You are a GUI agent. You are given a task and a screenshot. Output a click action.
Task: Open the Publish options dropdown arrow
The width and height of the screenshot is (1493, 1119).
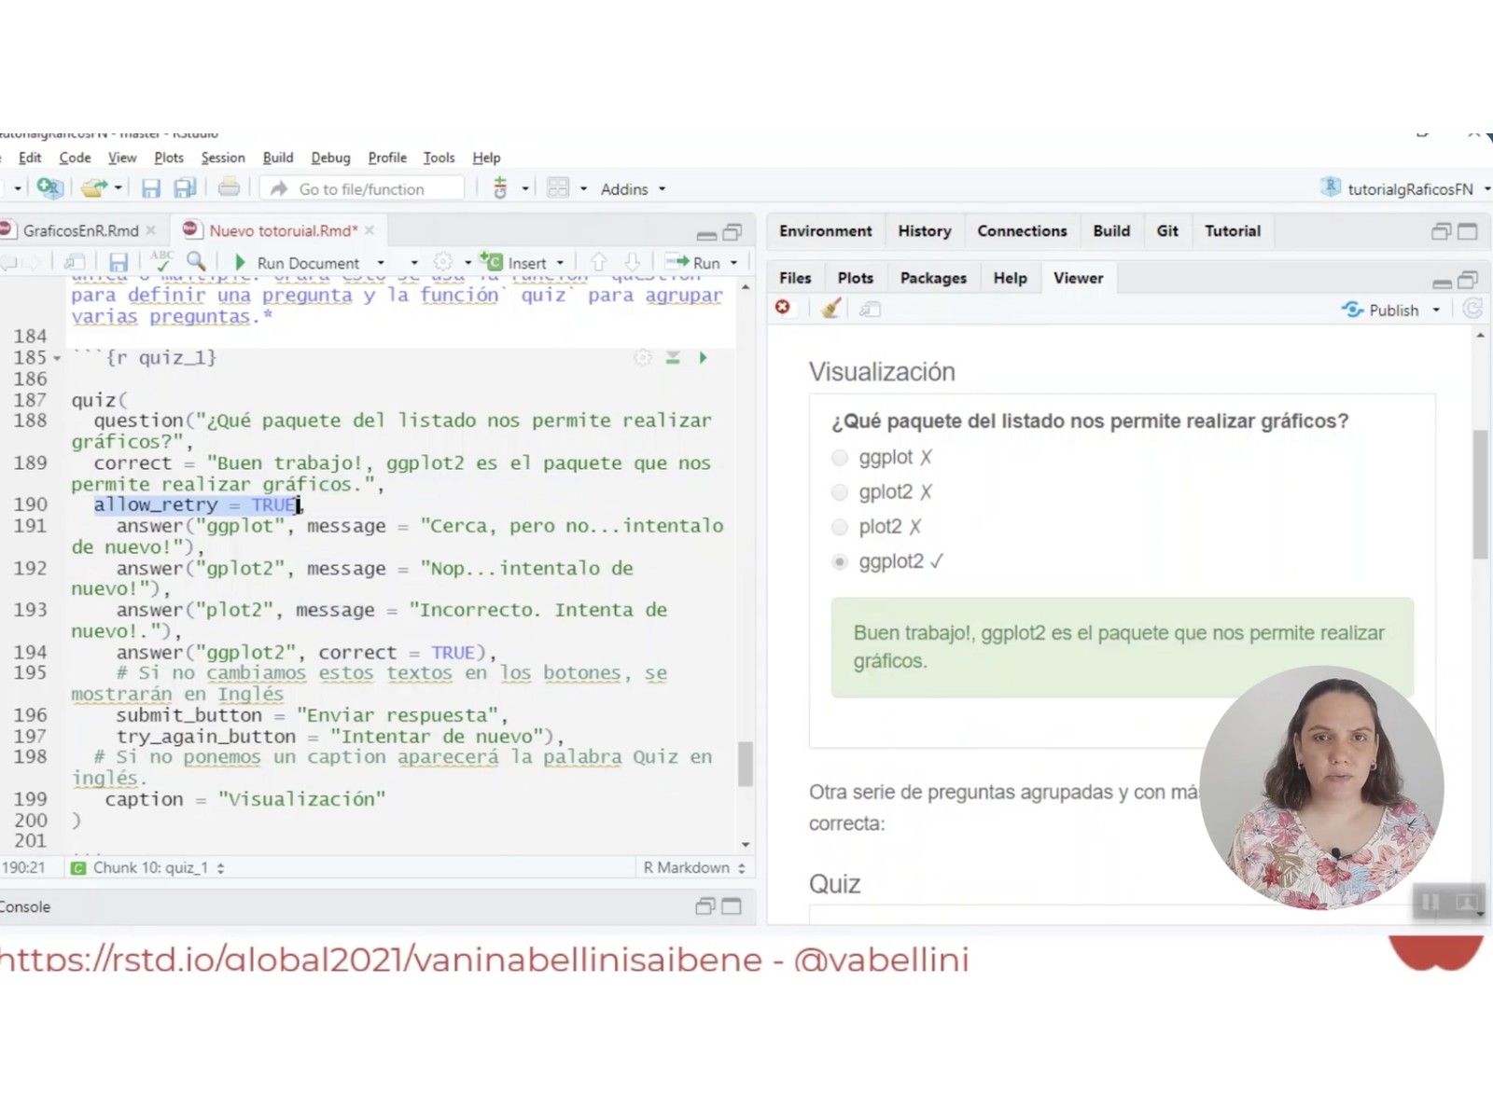tap(1436, 310)
